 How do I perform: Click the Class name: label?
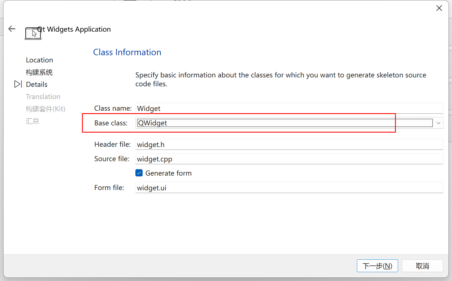pos(113,108)
